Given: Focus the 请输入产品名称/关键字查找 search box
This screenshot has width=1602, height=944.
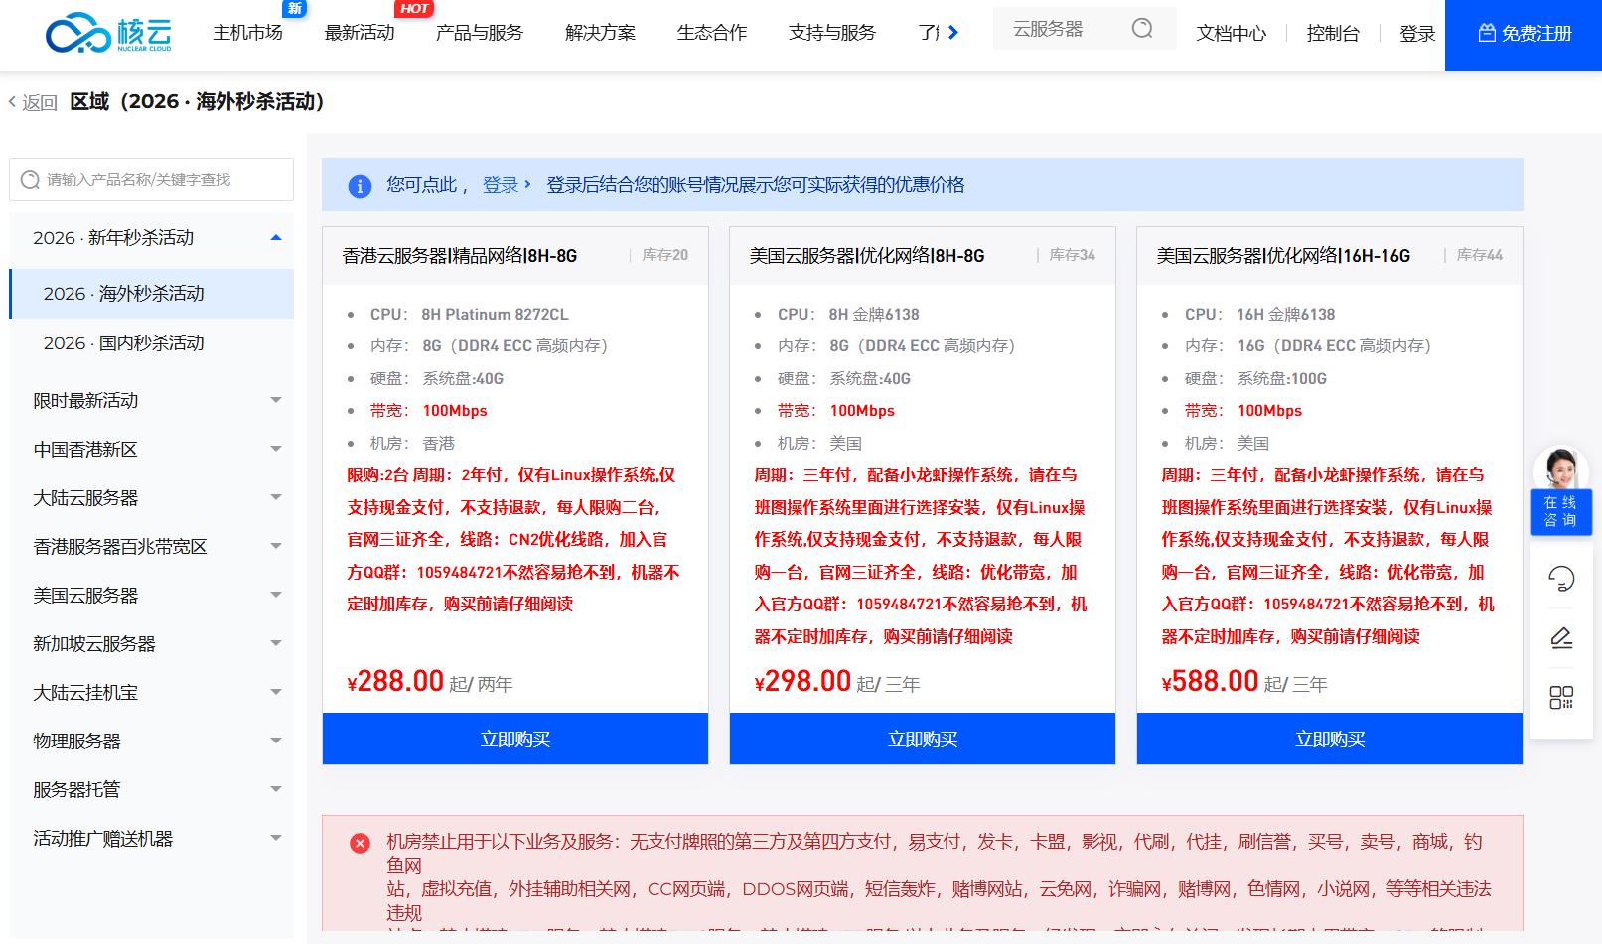Looking at the screenshot, I should pos(152,180).
